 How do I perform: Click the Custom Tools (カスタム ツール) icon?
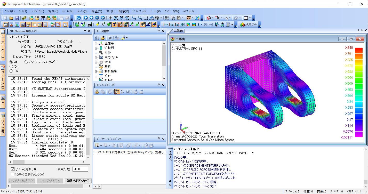[242, 24]
